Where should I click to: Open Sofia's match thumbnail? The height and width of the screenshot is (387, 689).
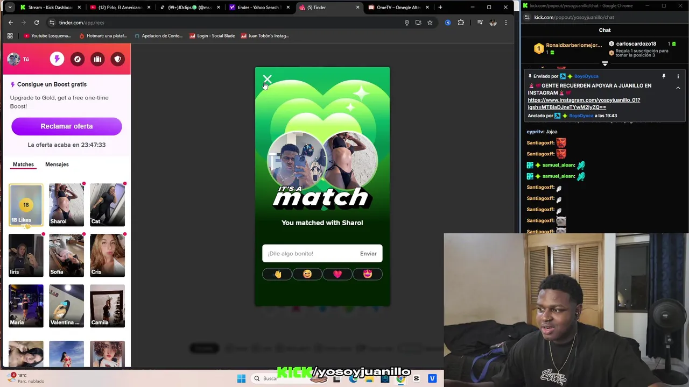(67, 255)
